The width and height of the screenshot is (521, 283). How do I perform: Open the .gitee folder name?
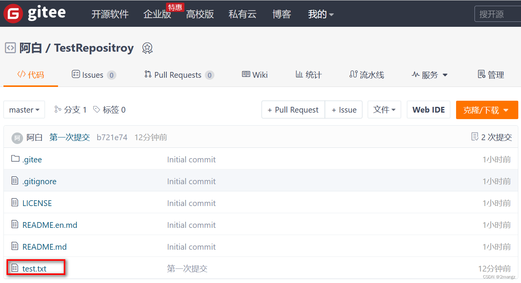click(32, 160)
